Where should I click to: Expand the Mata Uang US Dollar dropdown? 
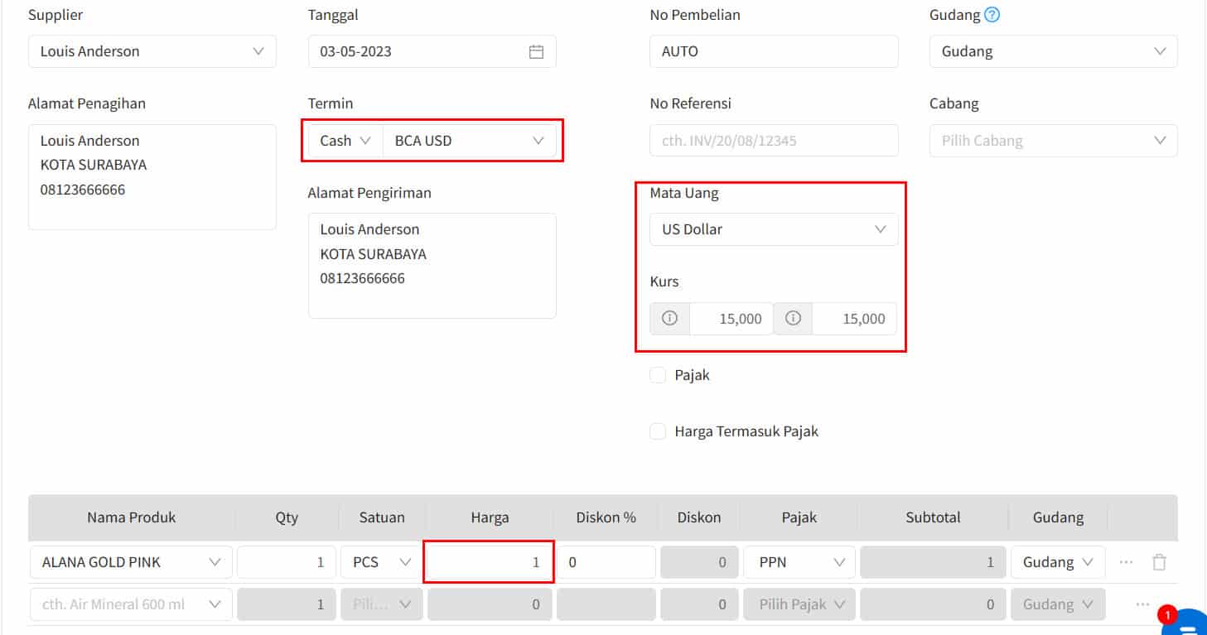point(774,229)
